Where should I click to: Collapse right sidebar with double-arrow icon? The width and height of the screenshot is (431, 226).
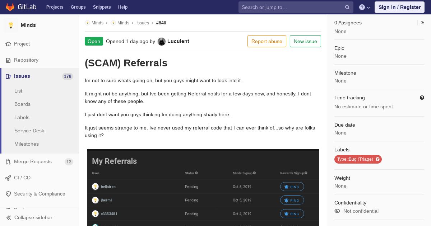click(x=423, y=23)
